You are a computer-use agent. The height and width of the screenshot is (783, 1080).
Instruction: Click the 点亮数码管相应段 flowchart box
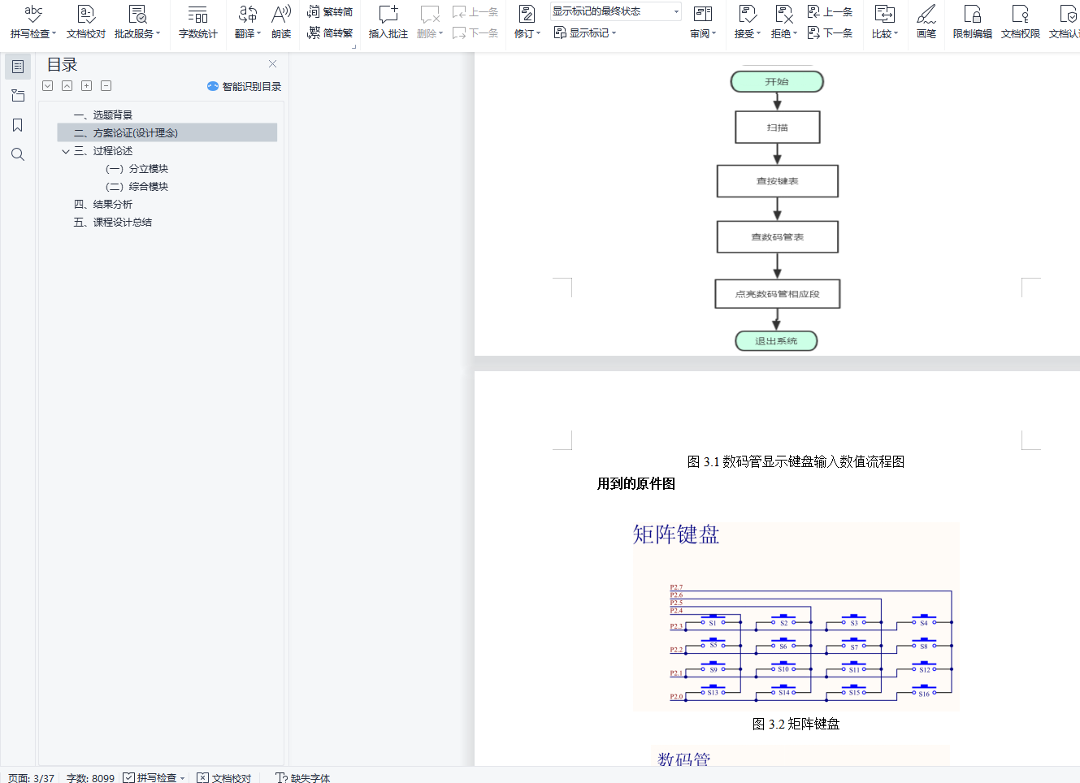pyautogui.click(x=777, y=294)
